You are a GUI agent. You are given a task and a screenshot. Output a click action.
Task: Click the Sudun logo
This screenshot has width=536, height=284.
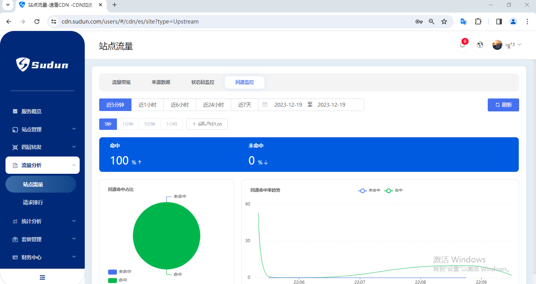42,64
